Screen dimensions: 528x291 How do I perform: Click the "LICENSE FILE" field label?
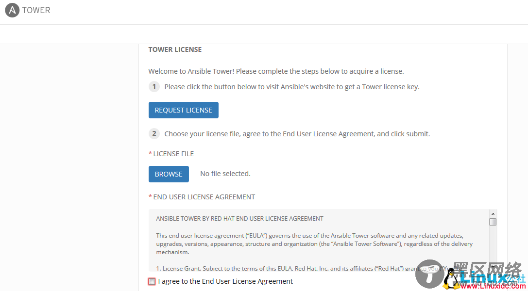[173, 154]
